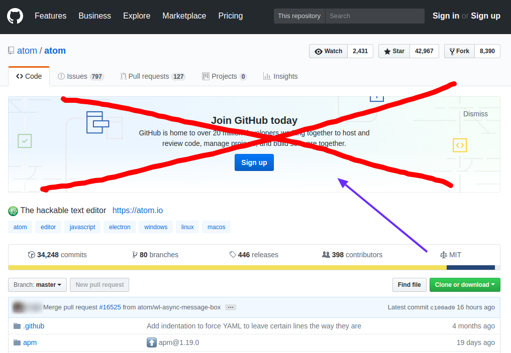Open the Projects tab
This screenshot has width=511, height=353.
[224, 76]
